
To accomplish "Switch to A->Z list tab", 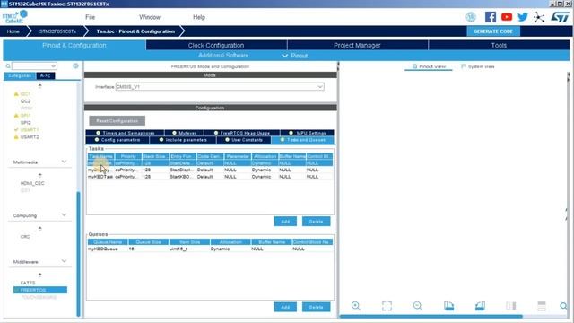I will 46,75.
